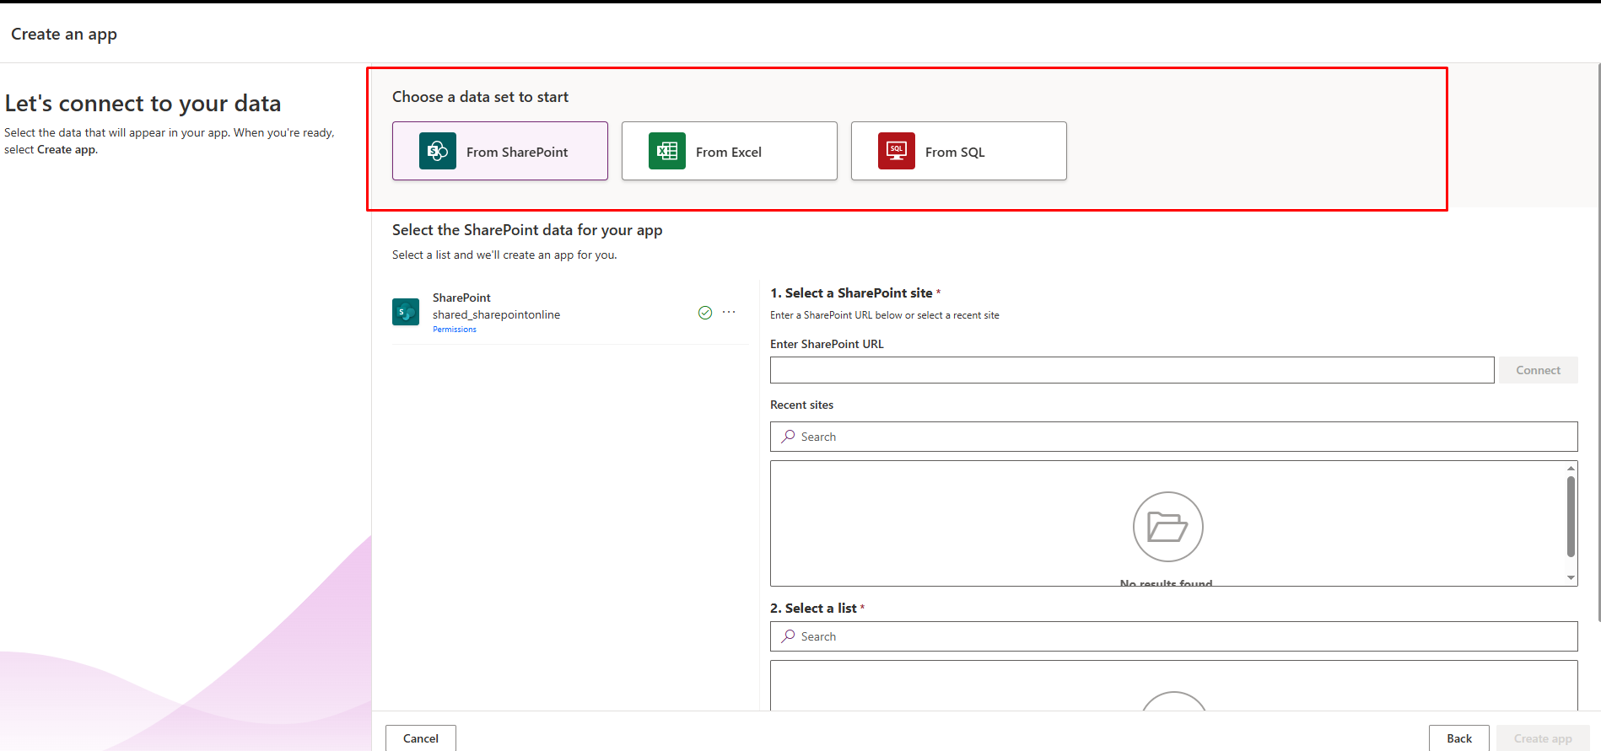
Task: Click the 'Create an app' page title
Action: coord(64,35)
